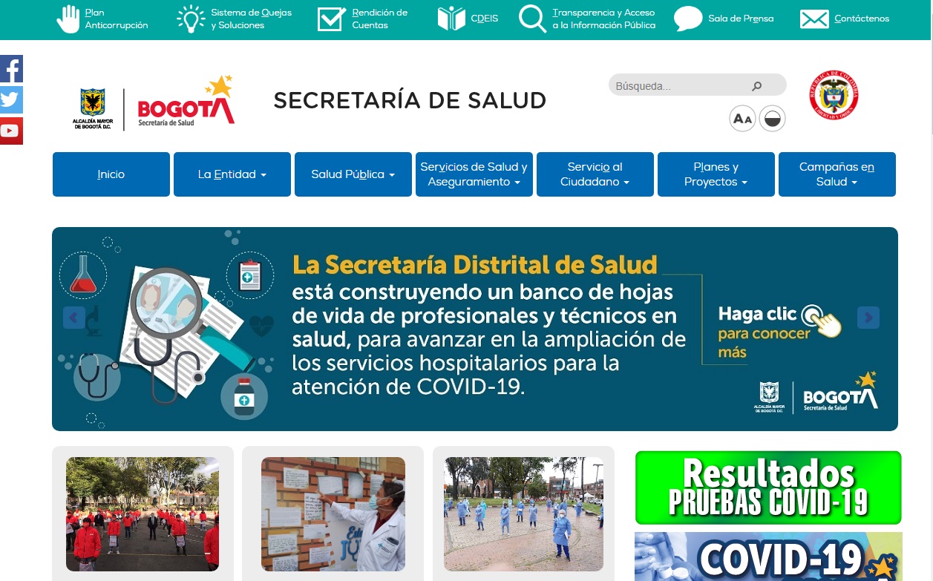The height and width of the screenshot is (581, 933).
Task: Click the Contáctenos envelope icon
Action: [x=814, y=19]
